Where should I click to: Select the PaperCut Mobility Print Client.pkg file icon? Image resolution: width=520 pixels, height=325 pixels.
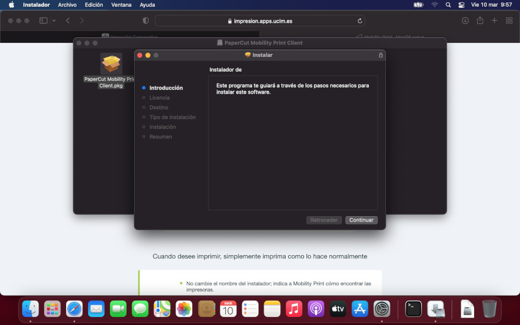(x=111, y=64)
